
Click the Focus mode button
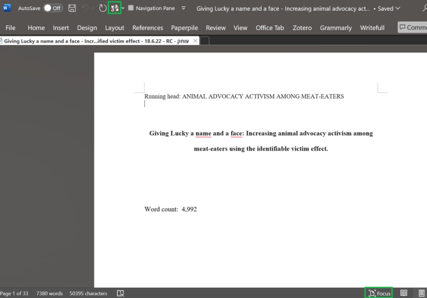click(379, 293)
